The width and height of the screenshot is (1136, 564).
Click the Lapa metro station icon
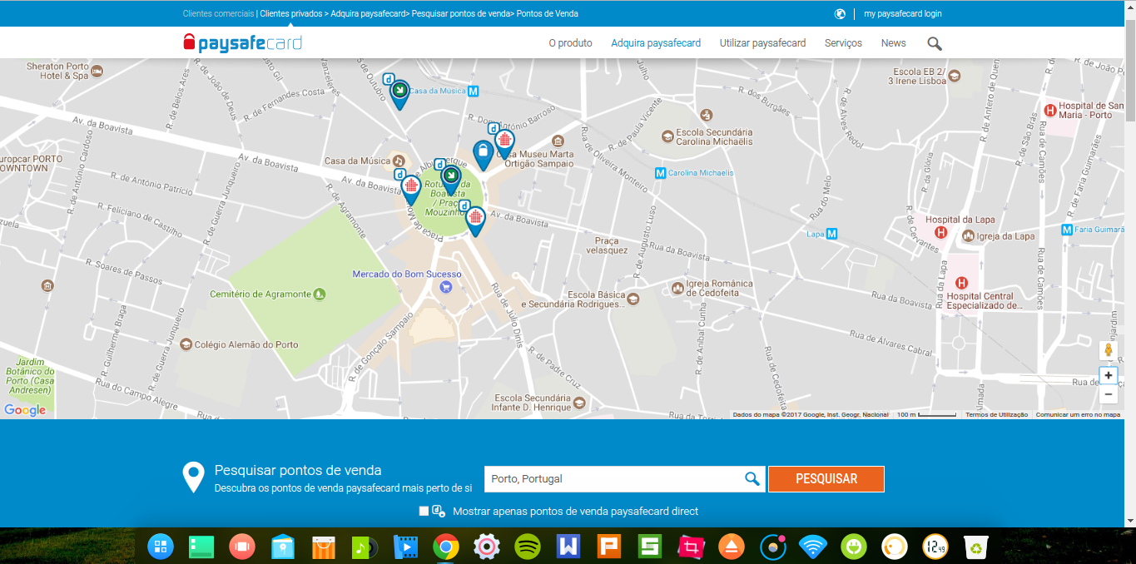[831, 235]
